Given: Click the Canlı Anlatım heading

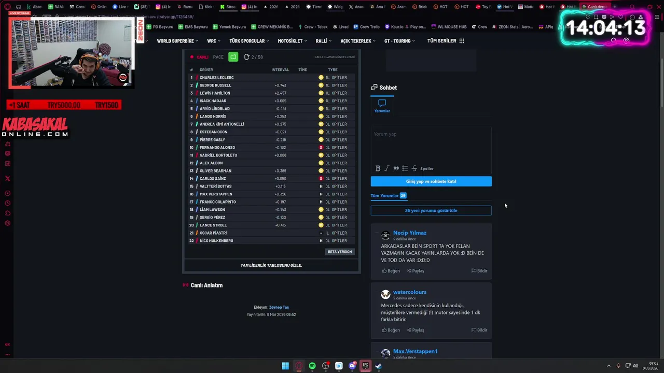Looking at the screenshot, I should click(206, 285).
